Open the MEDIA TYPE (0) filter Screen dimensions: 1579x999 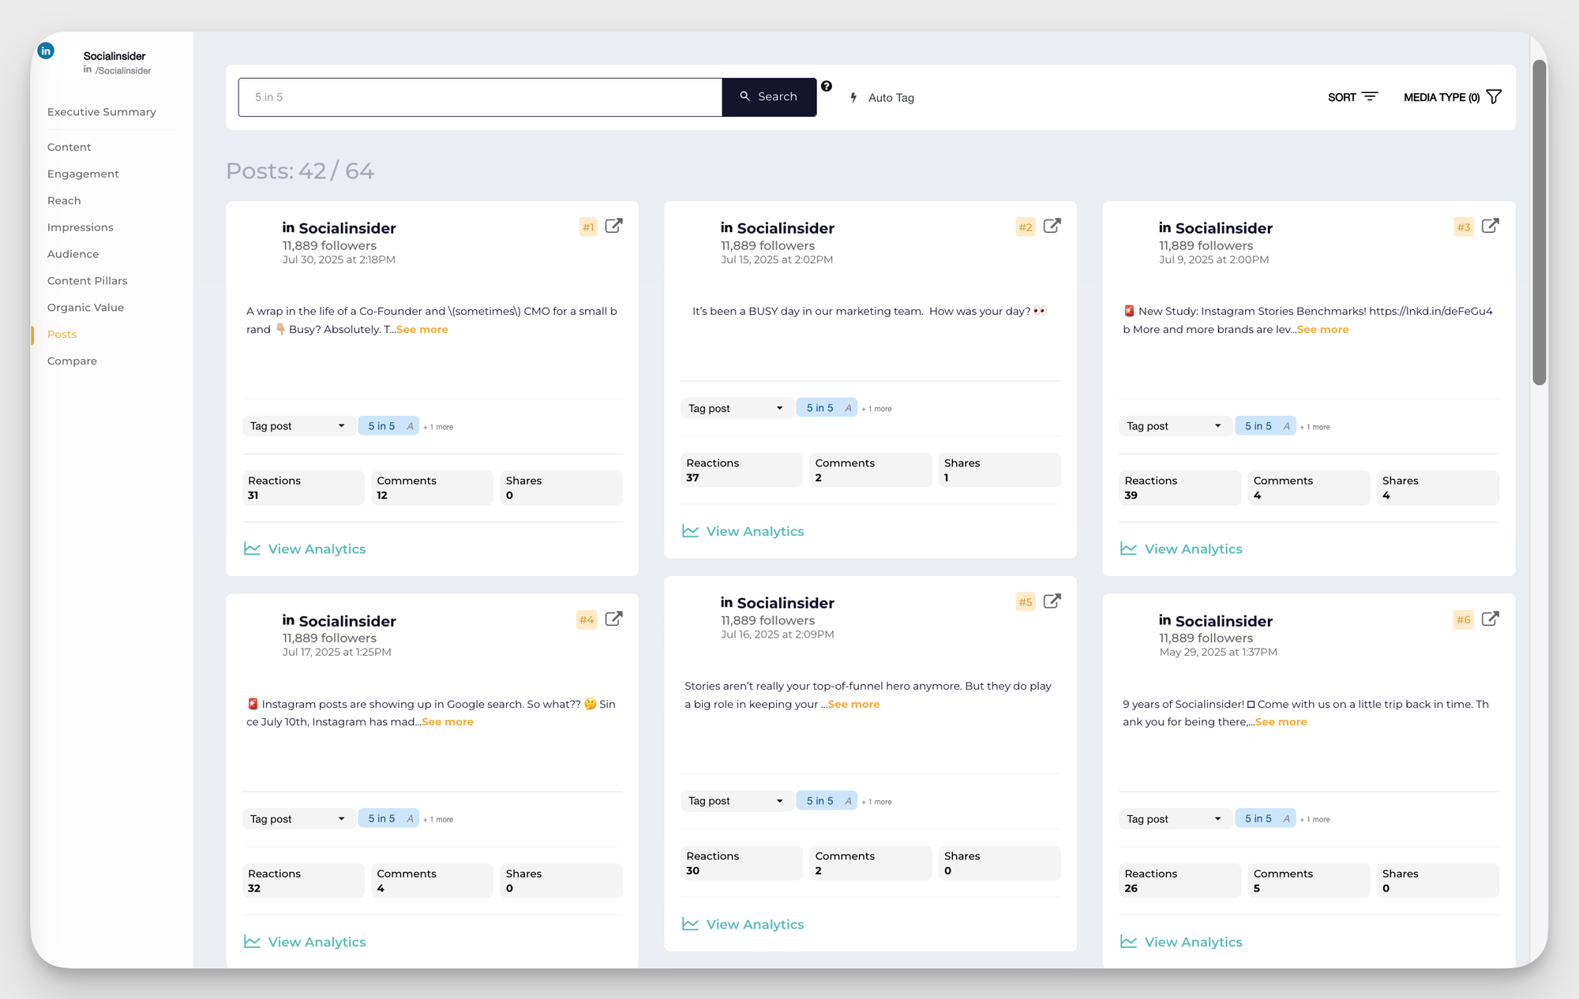(x=1452, y=97)
